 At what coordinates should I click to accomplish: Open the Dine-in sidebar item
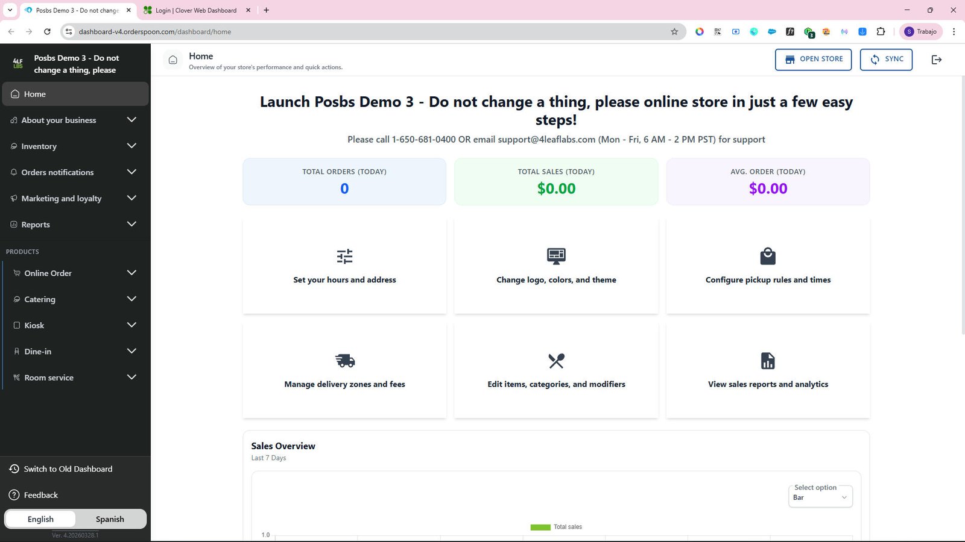[77, 351]
